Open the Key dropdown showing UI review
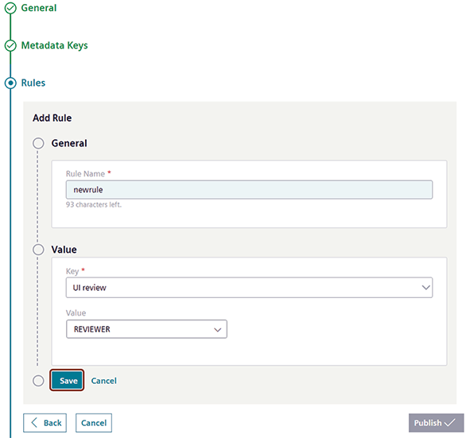 coord(249,288)
